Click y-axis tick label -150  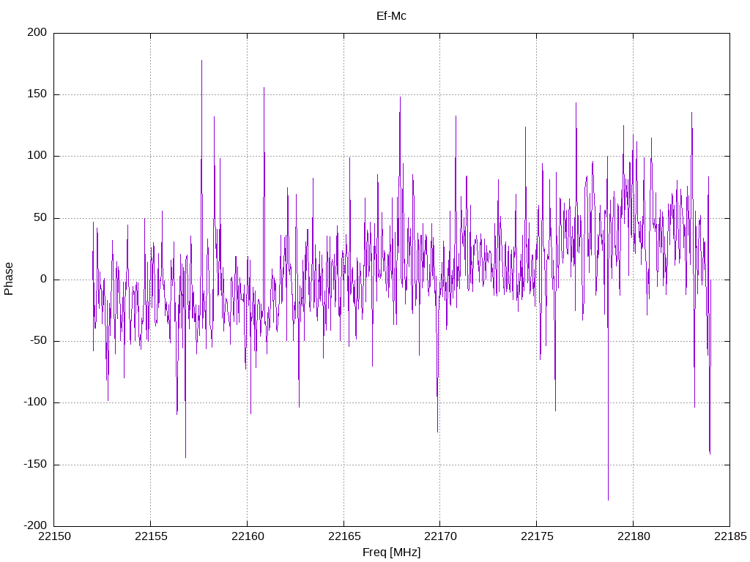point(35,464)
